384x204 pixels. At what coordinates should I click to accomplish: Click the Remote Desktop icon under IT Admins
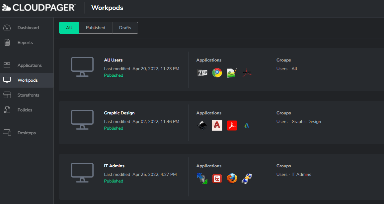click(x=247, y=178)
